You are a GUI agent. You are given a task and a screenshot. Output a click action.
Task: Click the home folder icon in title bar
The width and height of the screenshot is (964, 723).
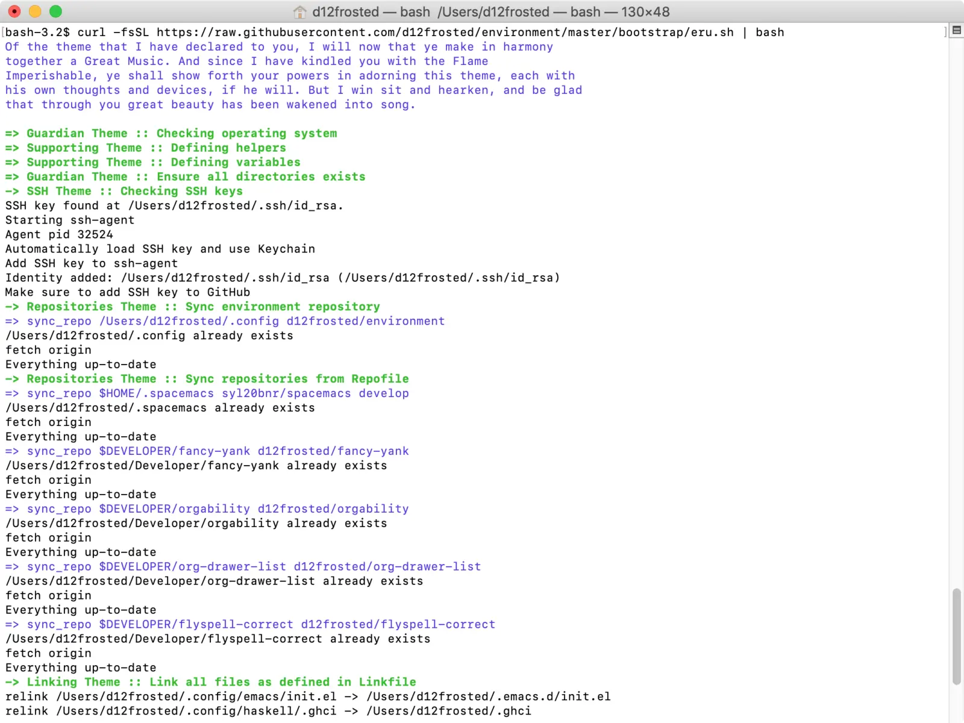(x=299, y=12)
